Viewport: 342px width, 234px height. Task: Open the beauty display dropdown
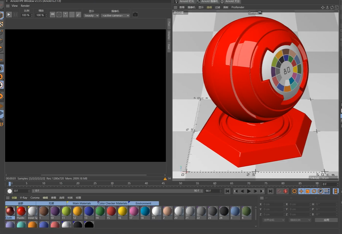(x=91, y=16)
